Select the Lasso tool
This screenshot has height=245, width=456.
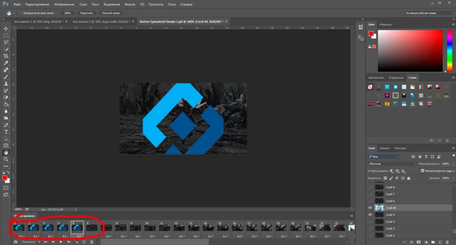tap(6, 42)
